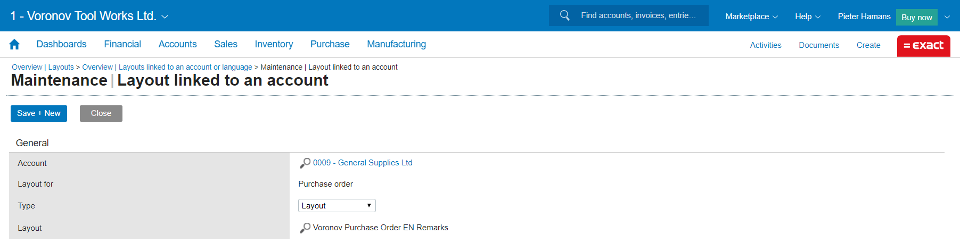Open the Financial menu
960x251 pixels.
pyautogui.click(x=122, y=44)
